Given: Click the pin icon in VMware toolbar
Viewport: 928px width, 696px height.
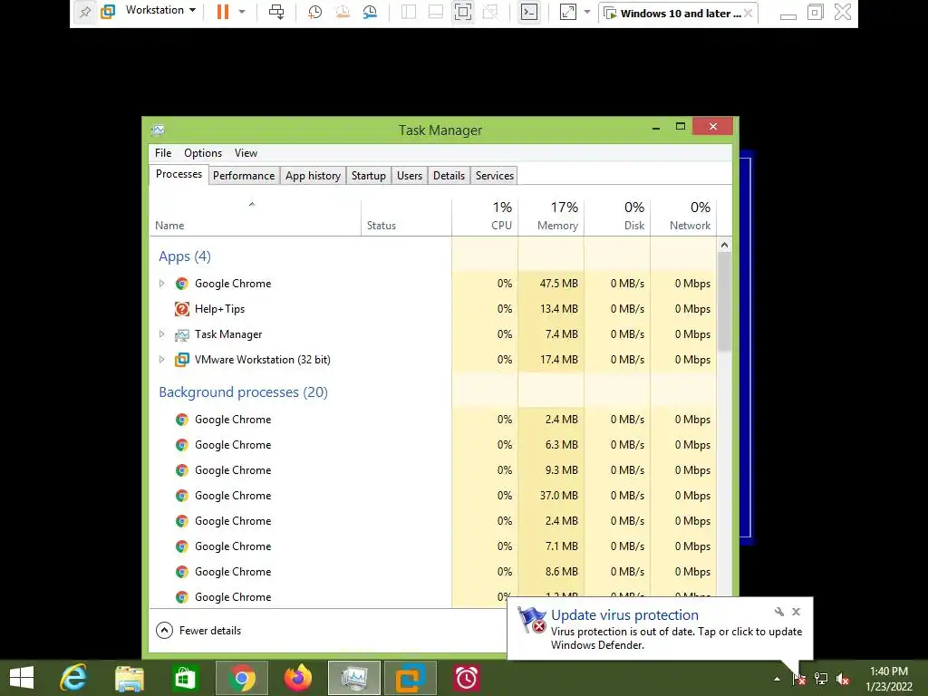Looking at the screenshot, I should [x=85, y=12].
